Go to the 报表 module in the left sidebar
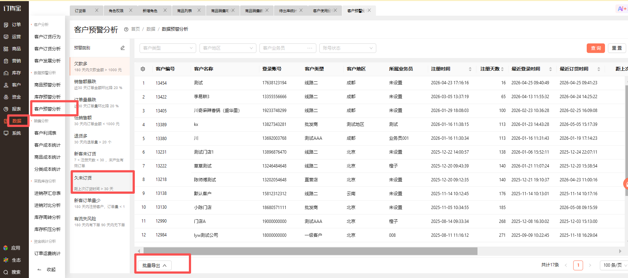Viewport: 628px width, 278px height. (12, 109)
